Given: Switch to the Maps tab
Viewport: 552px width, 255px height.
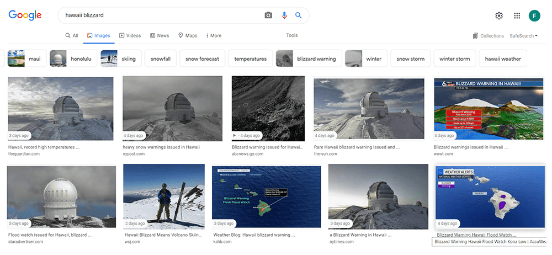Looking at the screenshot, I should (188, 36).
